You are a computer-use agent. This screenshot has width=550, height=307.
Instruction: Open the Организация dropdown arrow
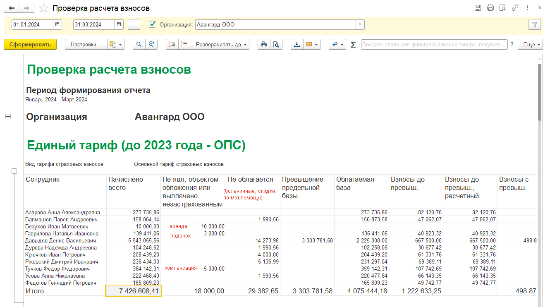tap(360, 24)
